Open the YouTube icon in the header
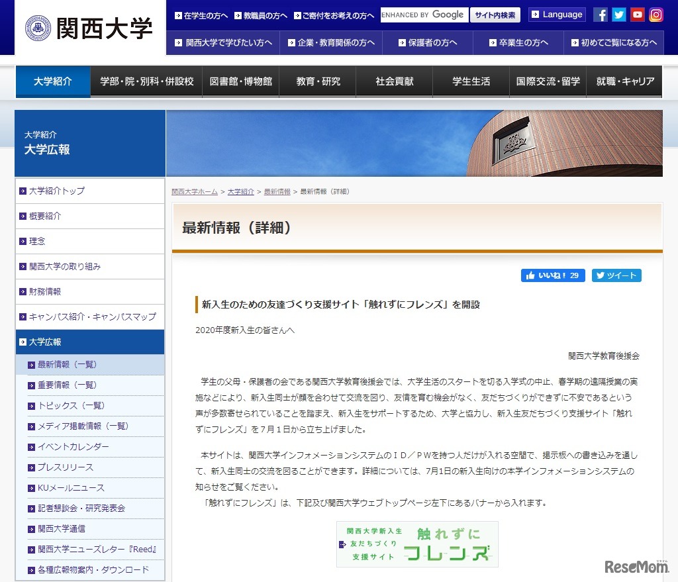Screen dimensions: 678x582 point(637,14)
